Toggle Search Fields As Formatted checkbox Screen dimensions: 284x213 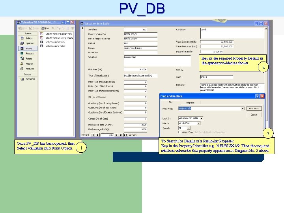196,133
